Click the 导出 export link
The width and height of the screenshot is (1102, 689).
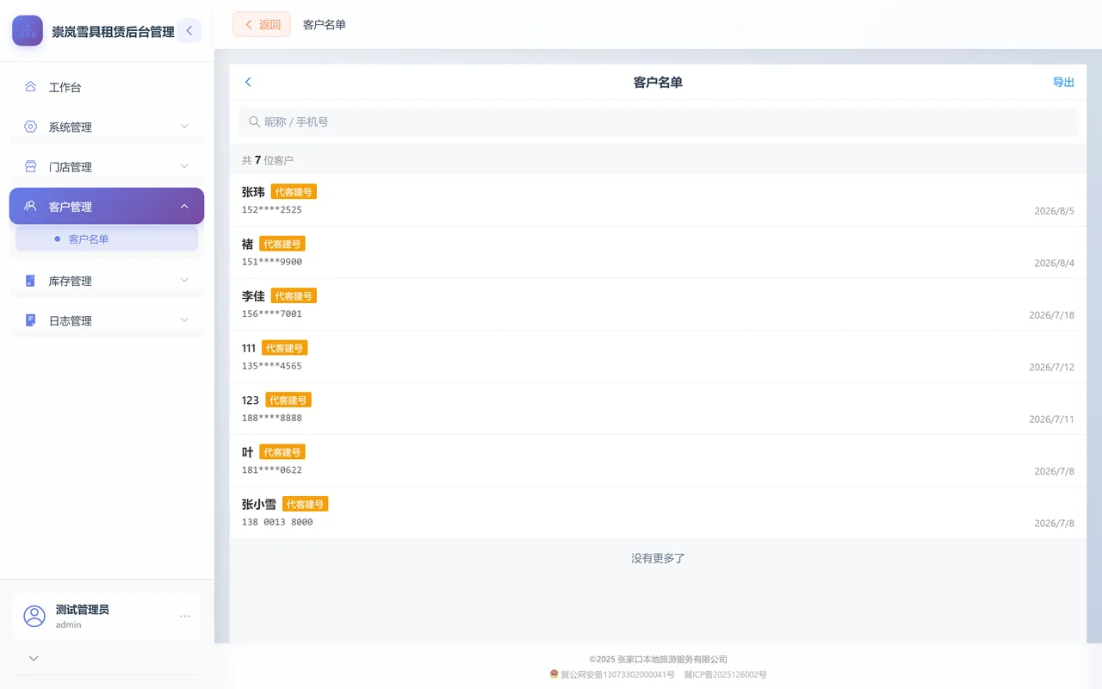click(1063, 82)
